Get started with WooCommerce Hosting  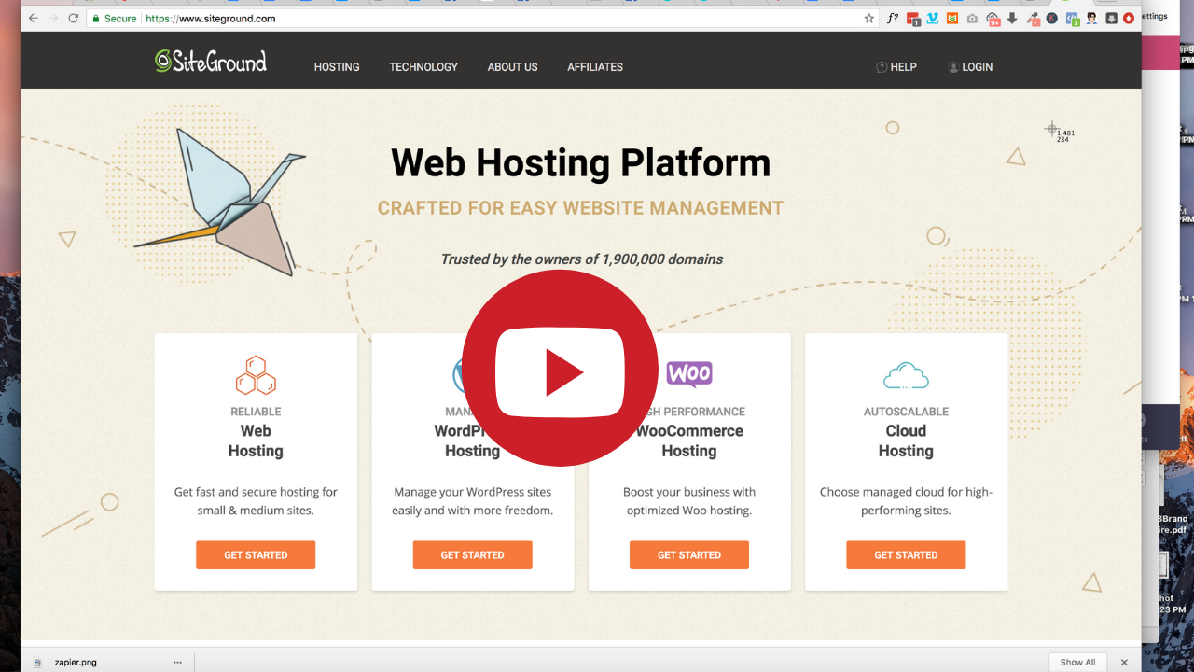(x=689, y=554)
